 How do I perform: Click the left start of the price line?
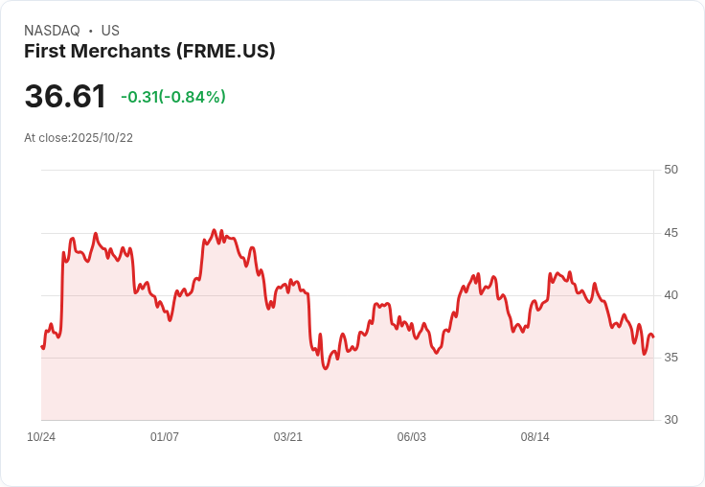pos(42,347)
